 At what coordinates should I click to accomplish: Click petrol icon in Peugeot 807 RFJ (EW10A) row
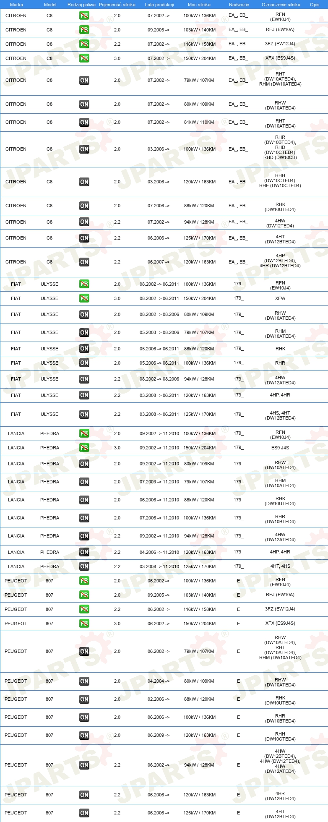84,595
